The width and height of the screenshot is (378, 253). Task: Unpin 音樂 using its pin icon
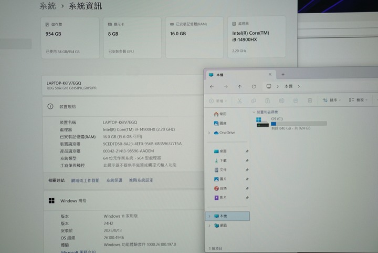[247, 188]
